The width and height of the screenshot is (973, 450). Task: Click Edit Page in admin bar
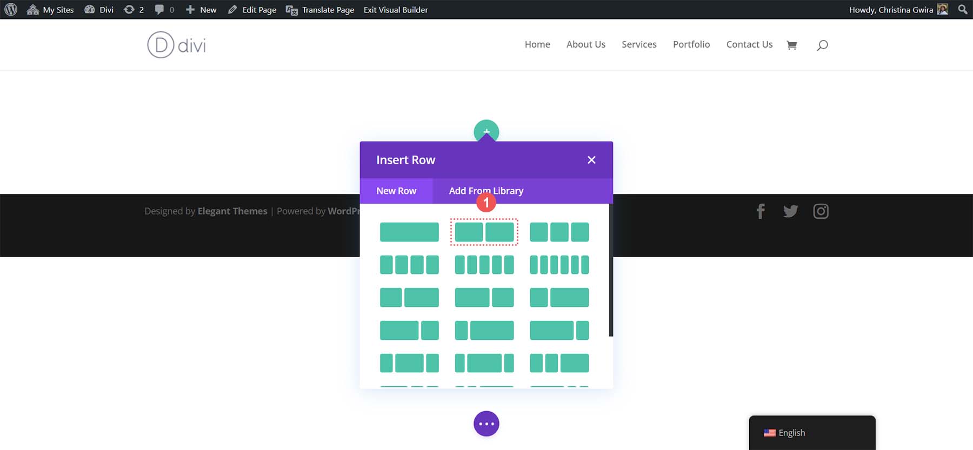pos(252,10)
